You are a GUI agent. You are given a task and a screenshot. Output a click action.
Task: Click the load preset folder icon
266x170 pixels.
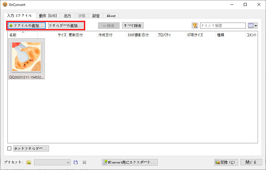point(29,162)
